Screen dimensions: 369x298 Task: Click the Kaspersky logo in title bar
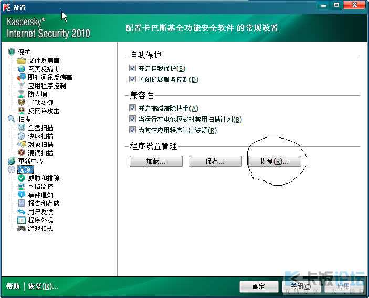click(x=7, y=7)
